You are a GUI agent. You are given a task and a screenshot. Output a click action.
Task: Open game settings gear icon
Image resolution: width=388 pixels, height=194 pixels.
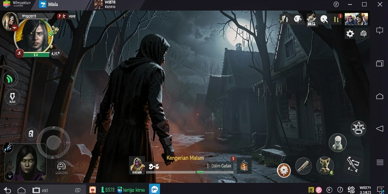click(x=350, y=34)
